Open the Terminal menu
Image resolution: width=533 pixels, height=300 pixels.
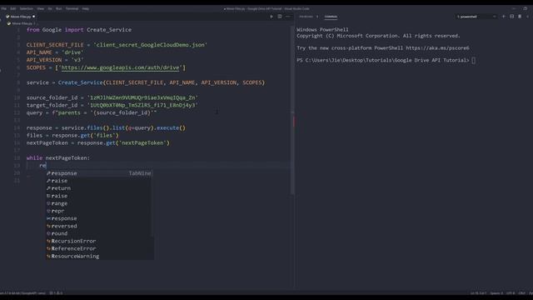[x=72, y=8]
